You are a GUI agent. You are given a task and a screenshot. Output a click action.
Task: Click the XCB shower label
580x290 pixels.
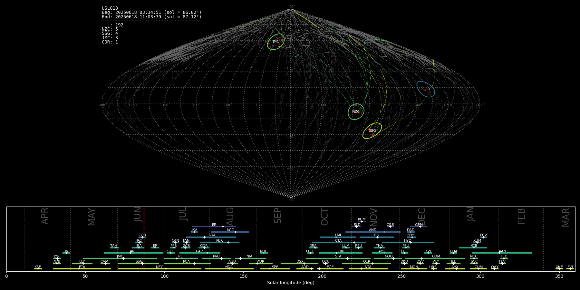tap(474, 246)
